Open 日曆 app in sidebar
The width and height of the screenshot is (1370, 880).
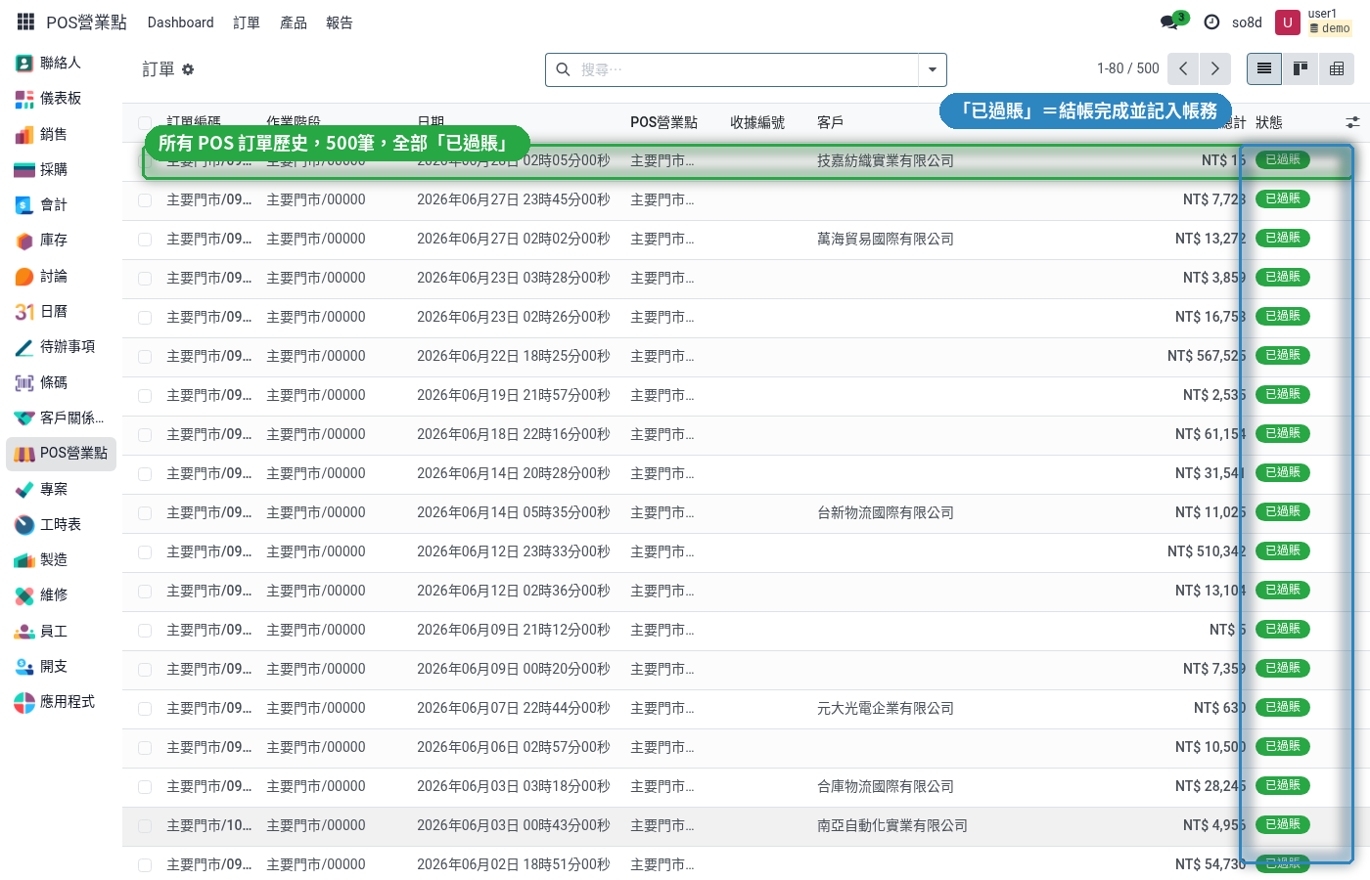61,312
